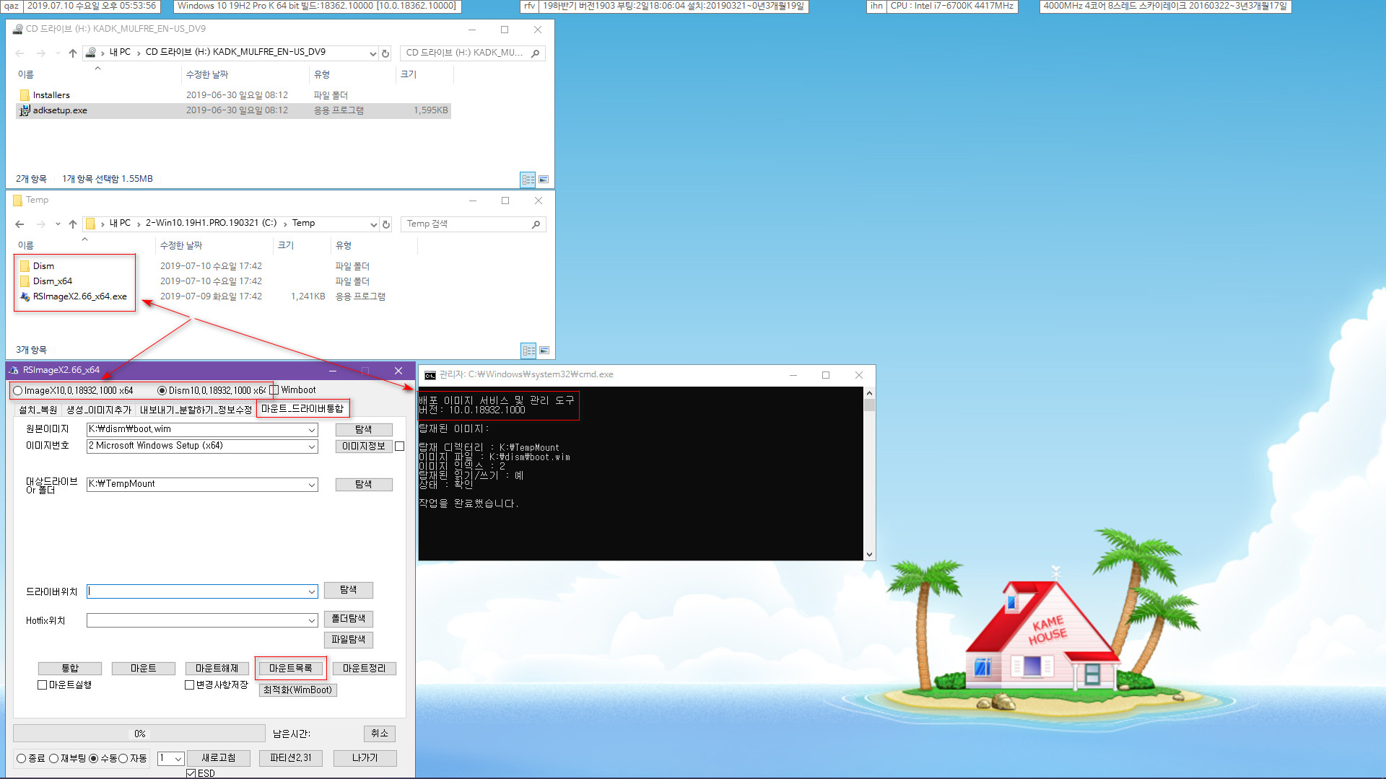Click the RSImageX title bar app icon
This screenshot has height=779, width=1386.
pos(14,370)
